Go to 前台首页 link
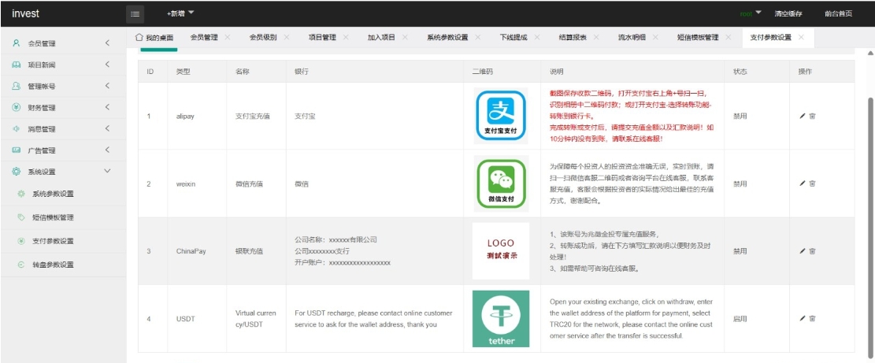This screenshot has width=875, height=363. [x=838, y=13]
